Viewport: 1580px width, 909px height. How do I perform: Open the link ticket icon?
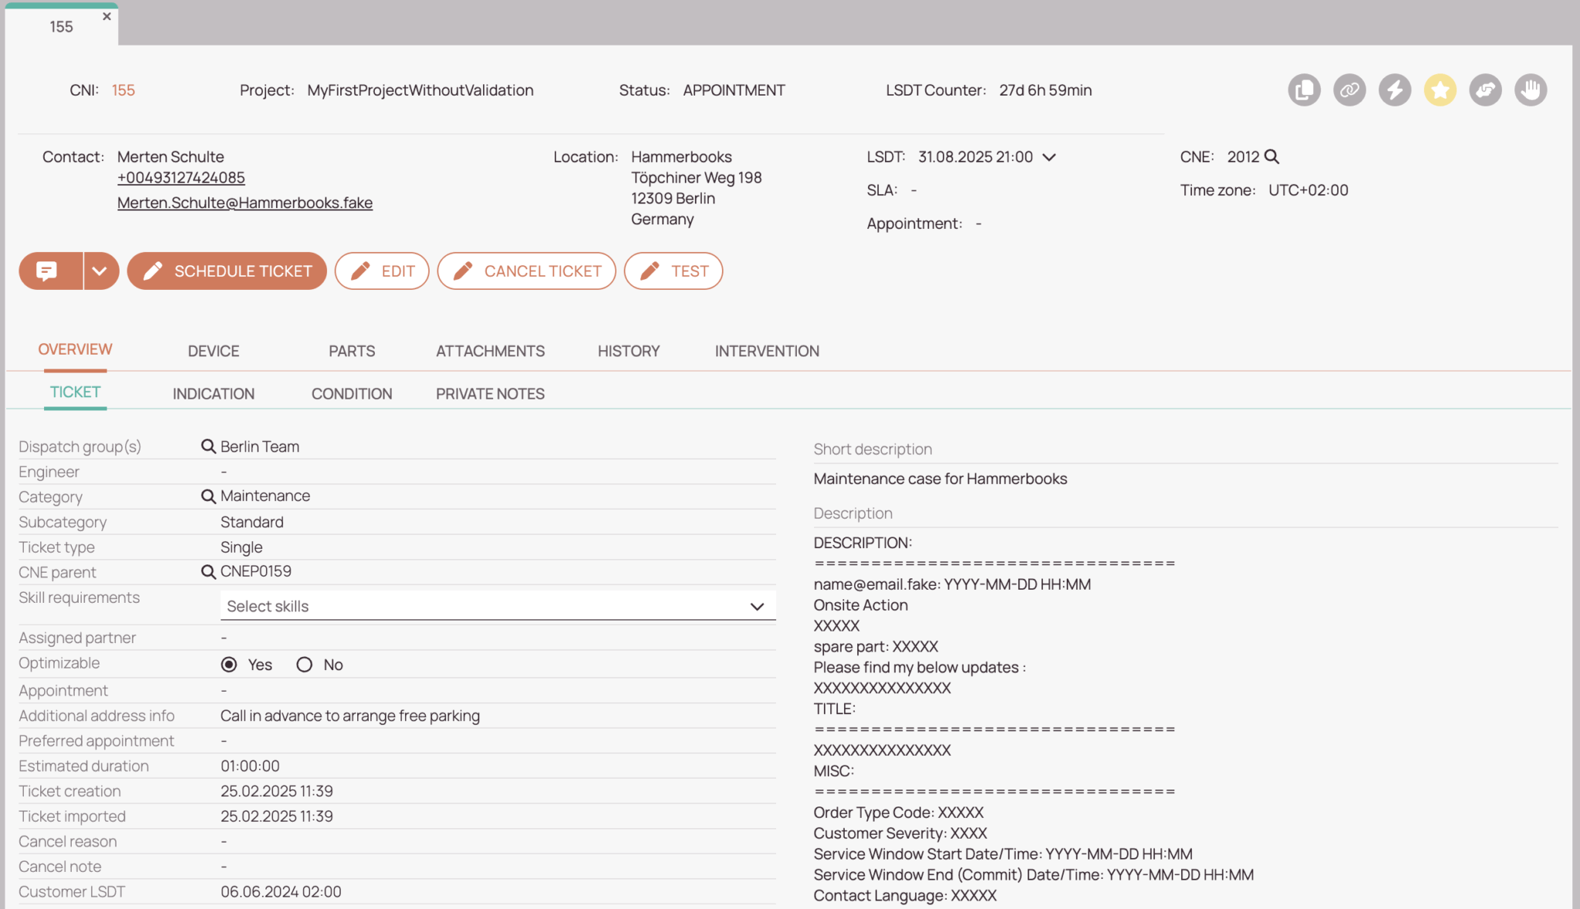pyautogui.click(x=1349, y=90)
